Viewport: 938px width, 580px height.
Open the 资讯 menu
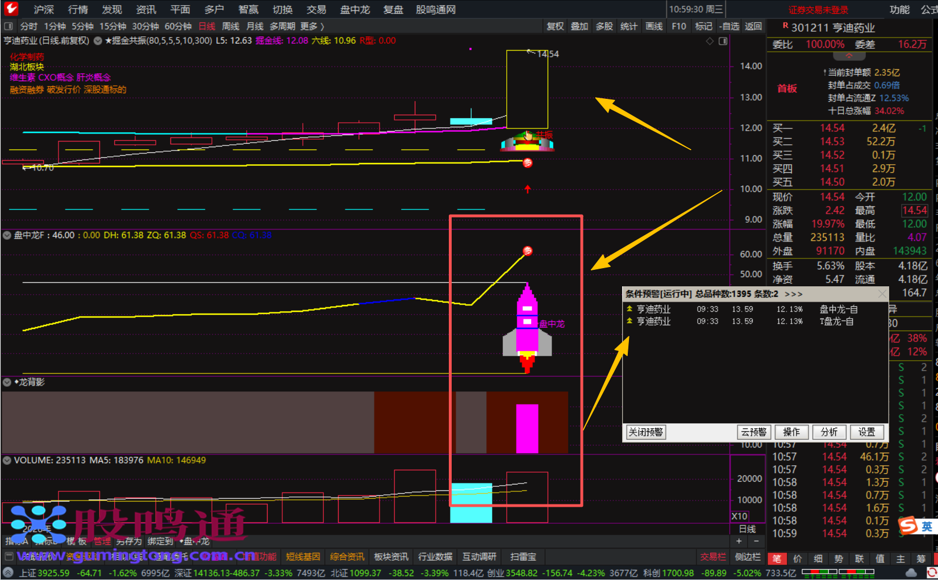146,9
